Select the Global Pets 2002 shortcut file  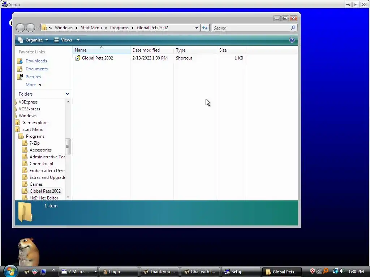(98, 58)
